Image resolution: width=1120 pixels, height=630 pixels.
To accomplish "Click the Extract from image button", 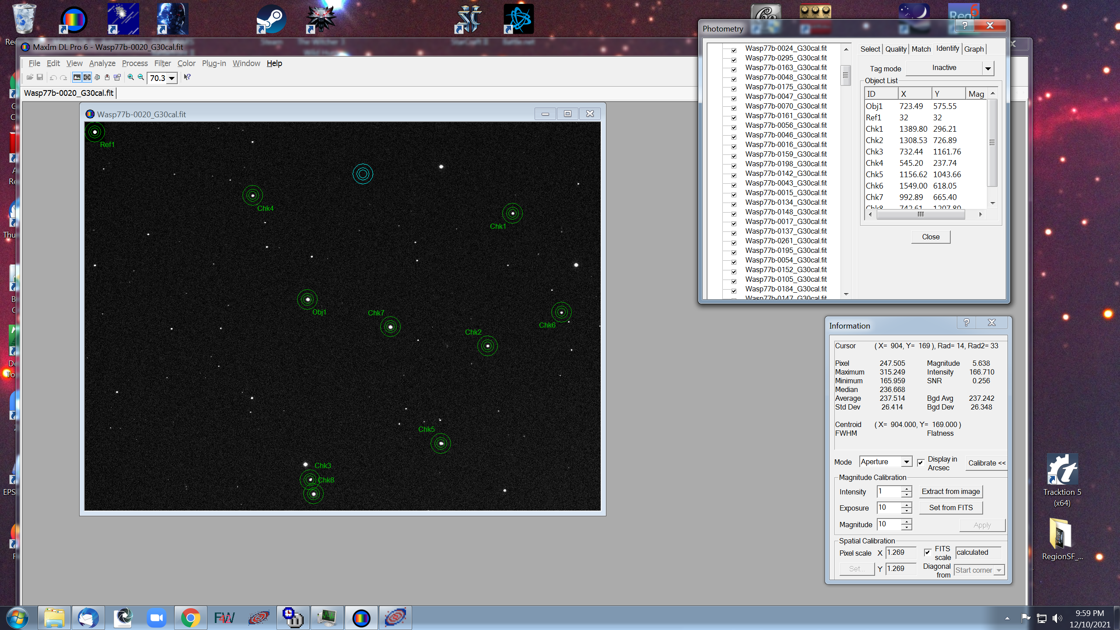I will tap(950, 492).
